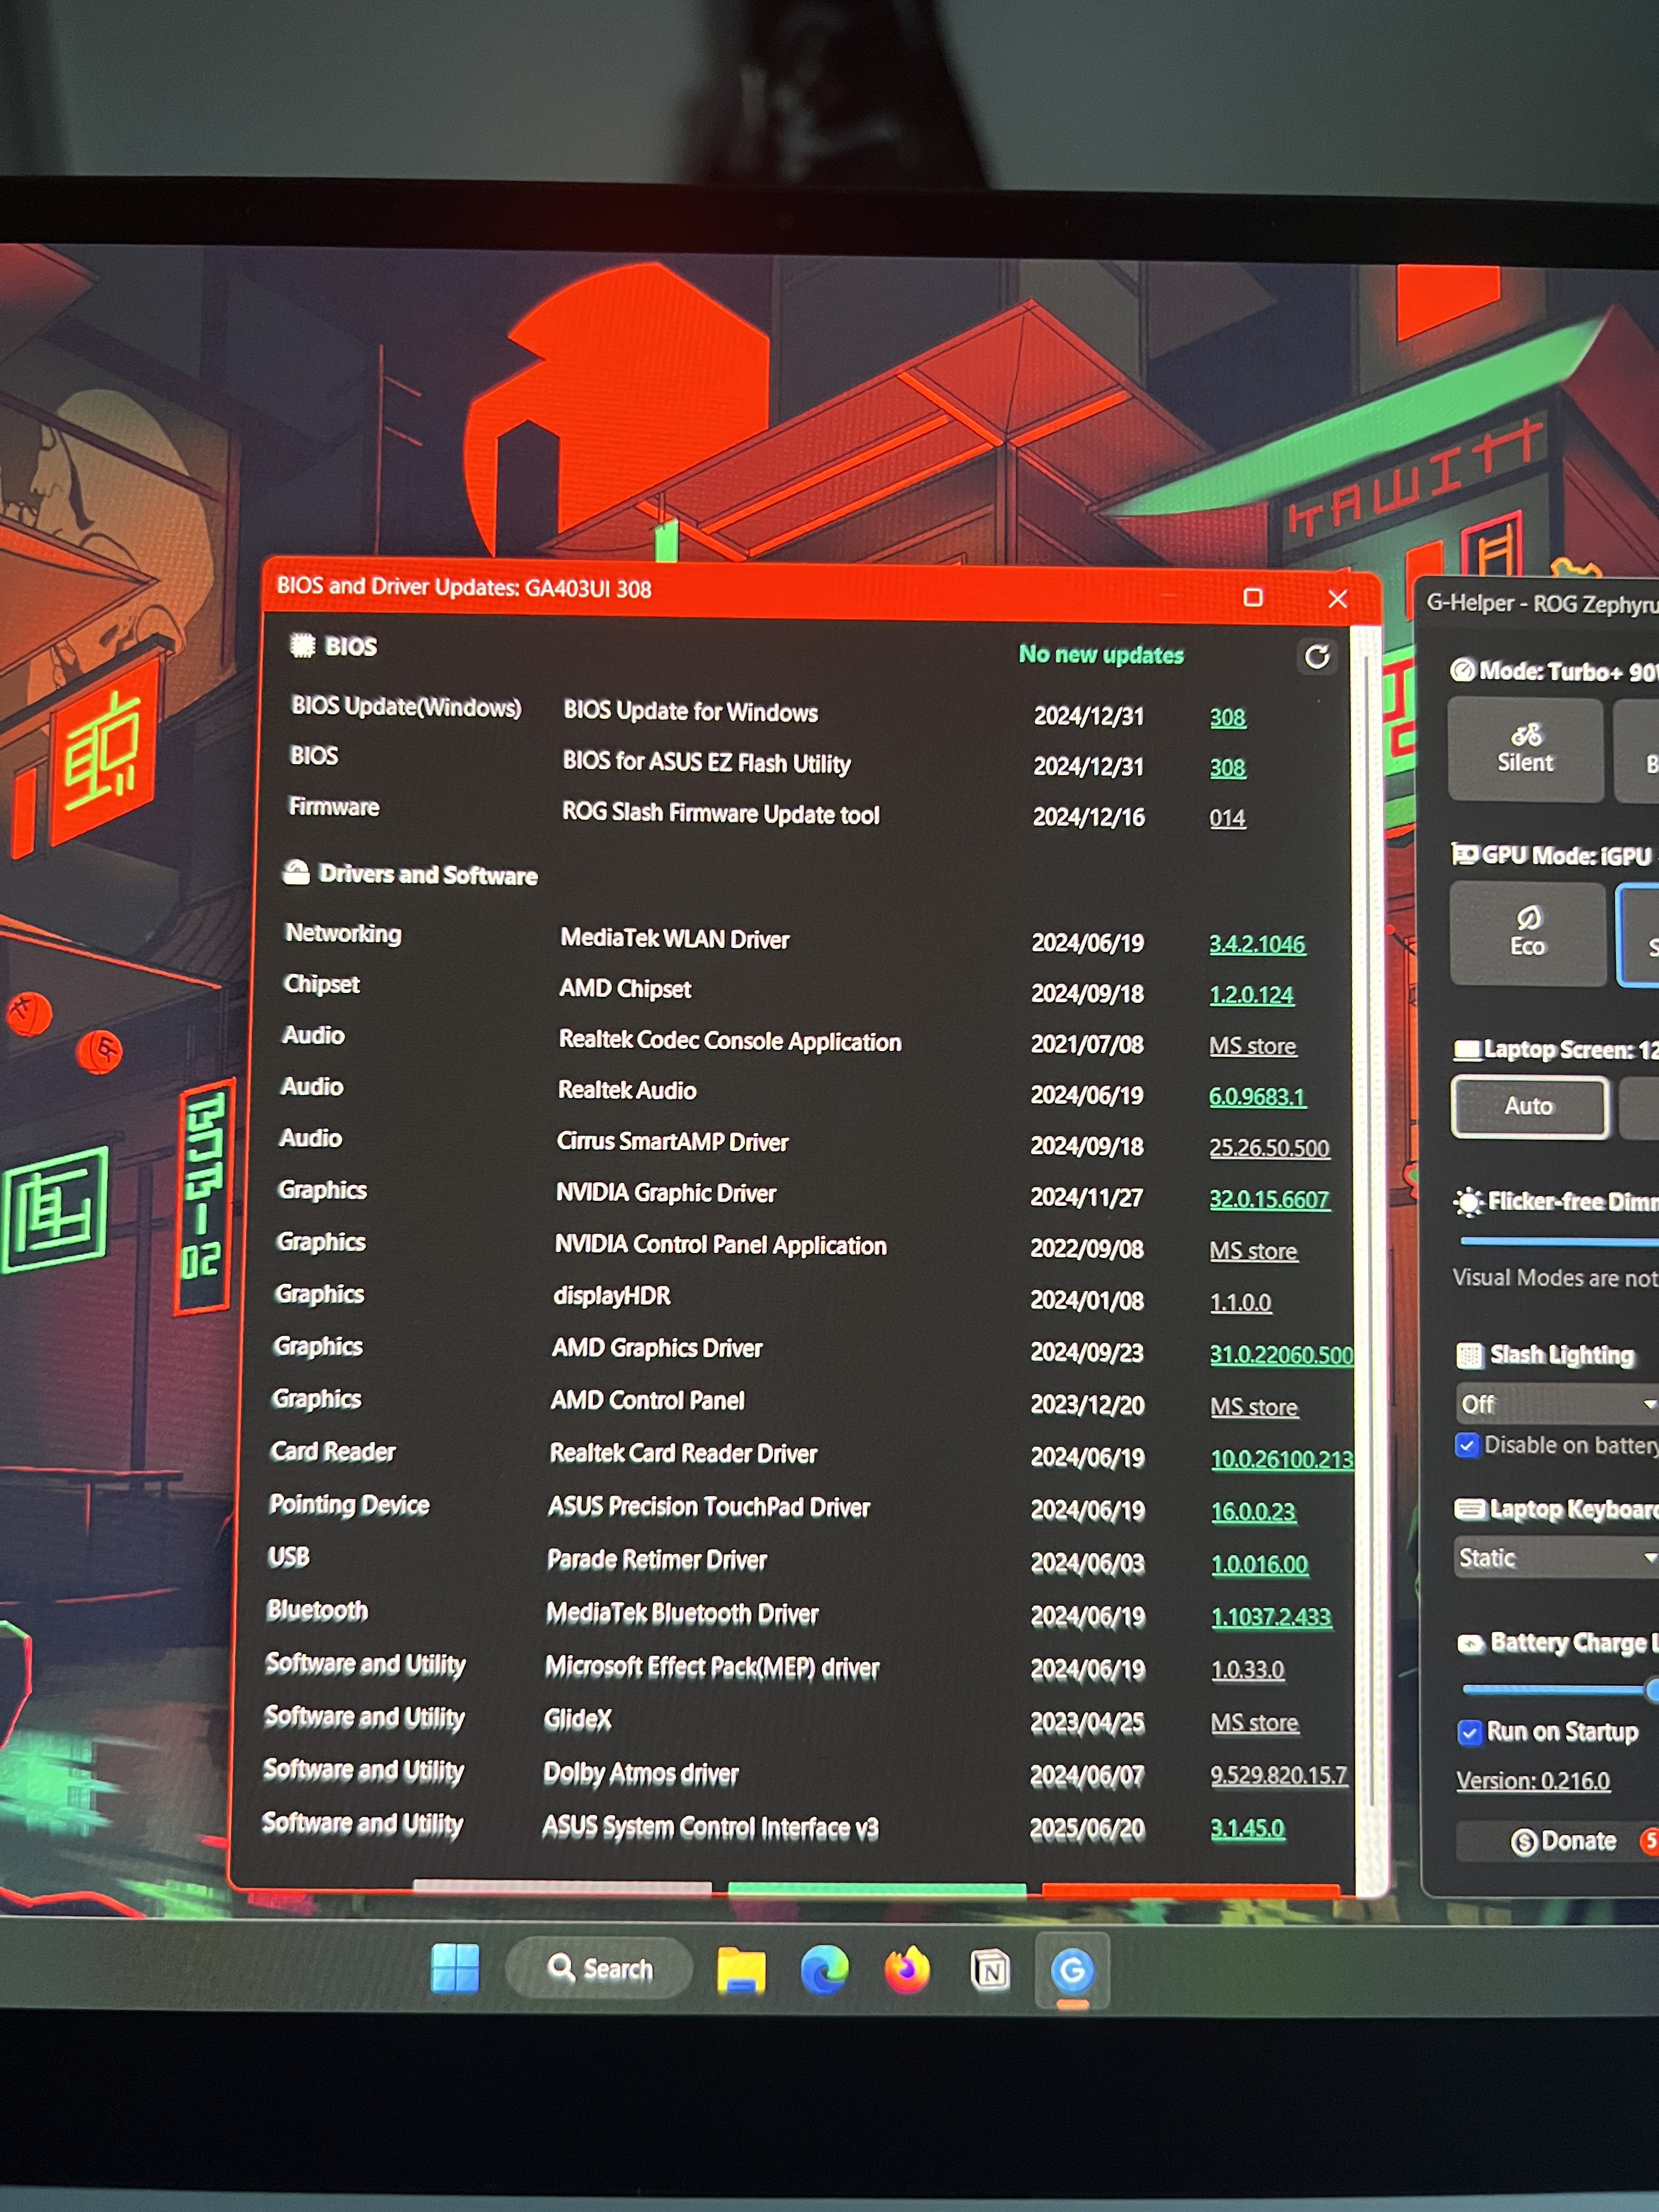Launch Microsoft Edge from the taskbar
Viewport: 1659px width, 2212px height.
(824, 1970)
